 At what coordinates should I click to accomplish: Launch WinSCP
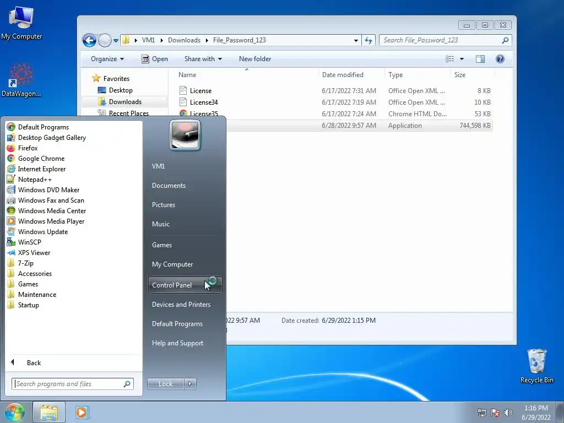(29, 242)
